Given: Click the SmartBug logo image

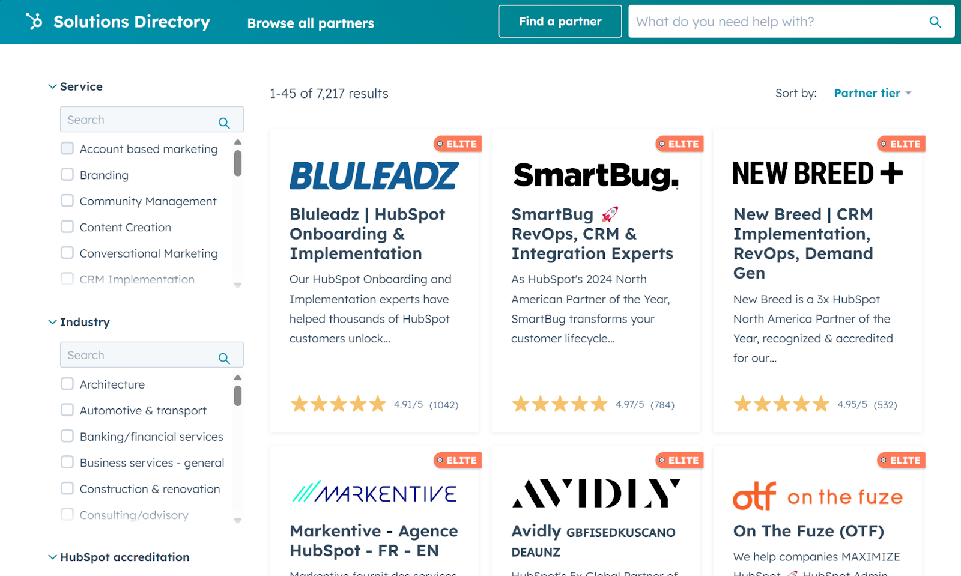Looking at the screenshot, I should 596,175.
